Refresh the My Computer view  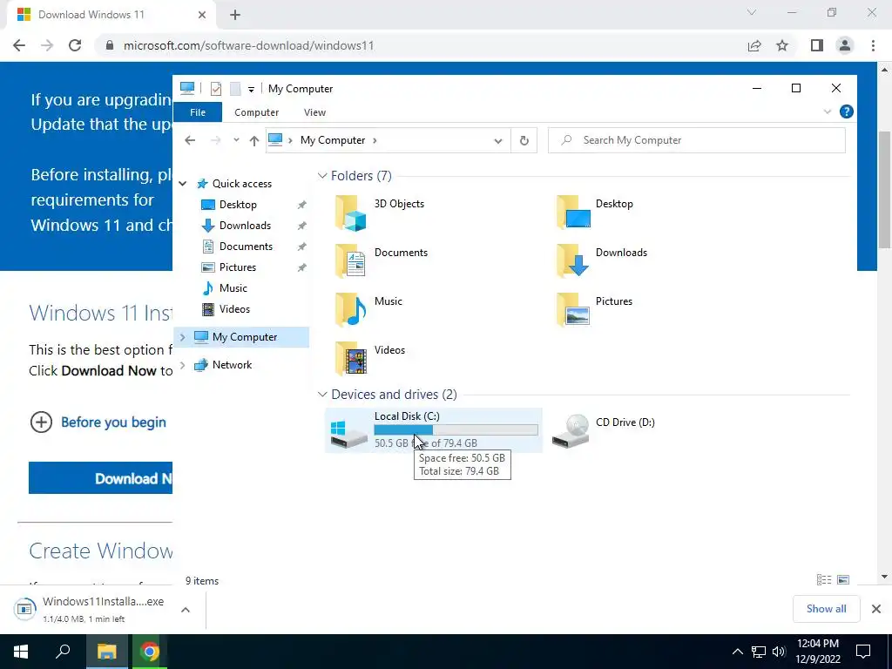[x=524, y=140]
